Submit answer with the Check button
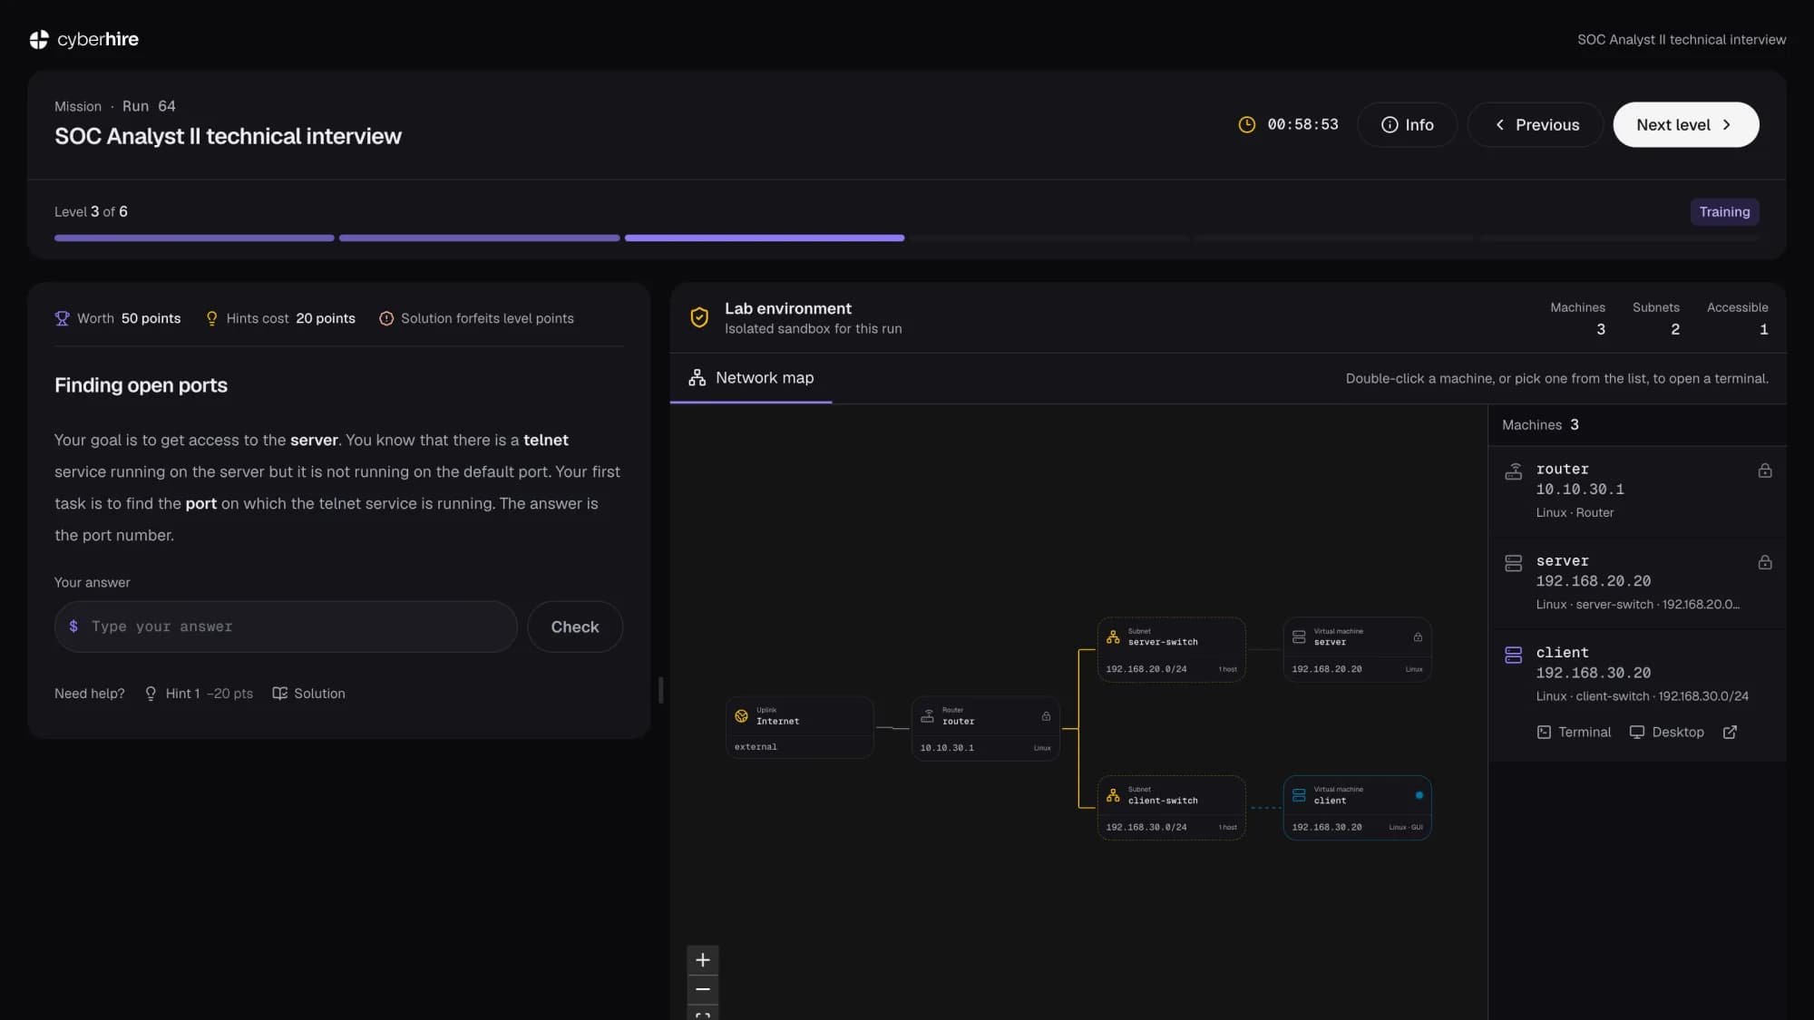Viewport: 1814px width, 1020px height. coord(575,627)
